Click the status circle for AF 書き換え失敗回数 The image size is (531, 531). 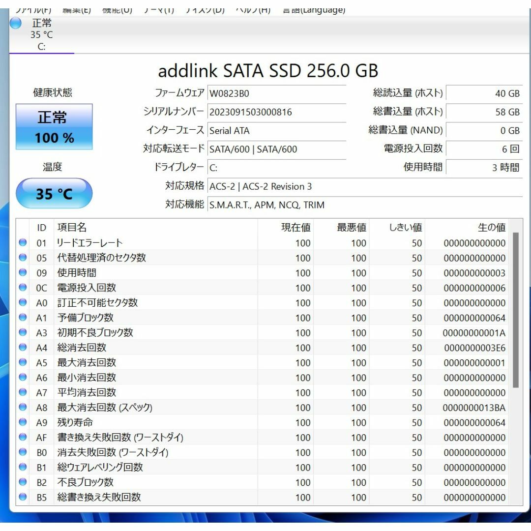coord(23,437)
